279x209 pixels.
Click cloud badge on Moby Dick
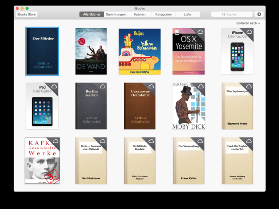point(201,86)
